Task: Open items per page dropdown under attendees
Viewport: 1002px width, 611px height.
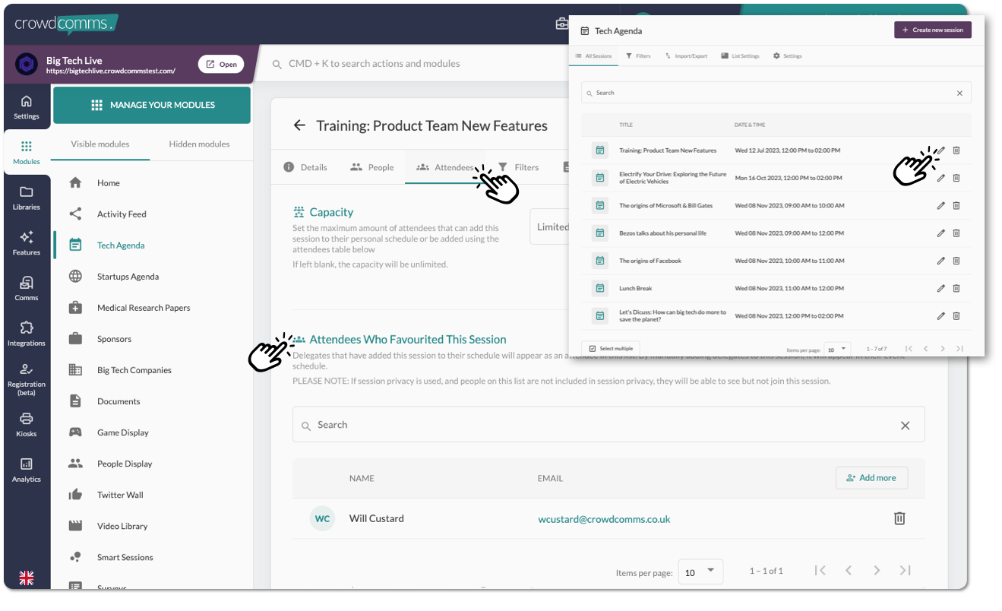Action: (x=700, y=571)
